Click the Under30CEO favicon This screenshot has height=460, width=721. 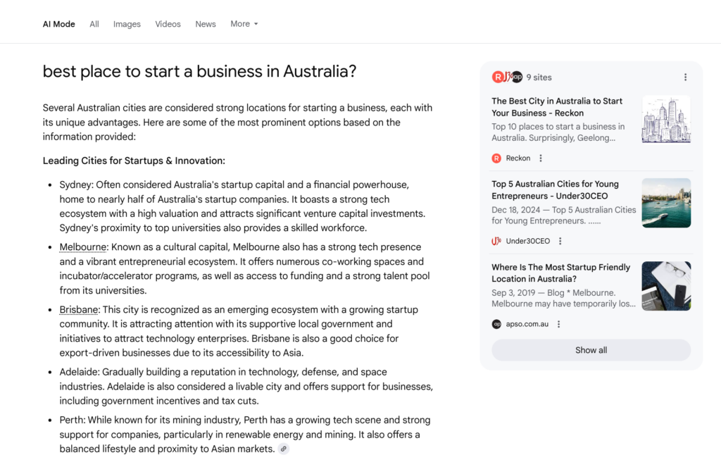(496, 241)
